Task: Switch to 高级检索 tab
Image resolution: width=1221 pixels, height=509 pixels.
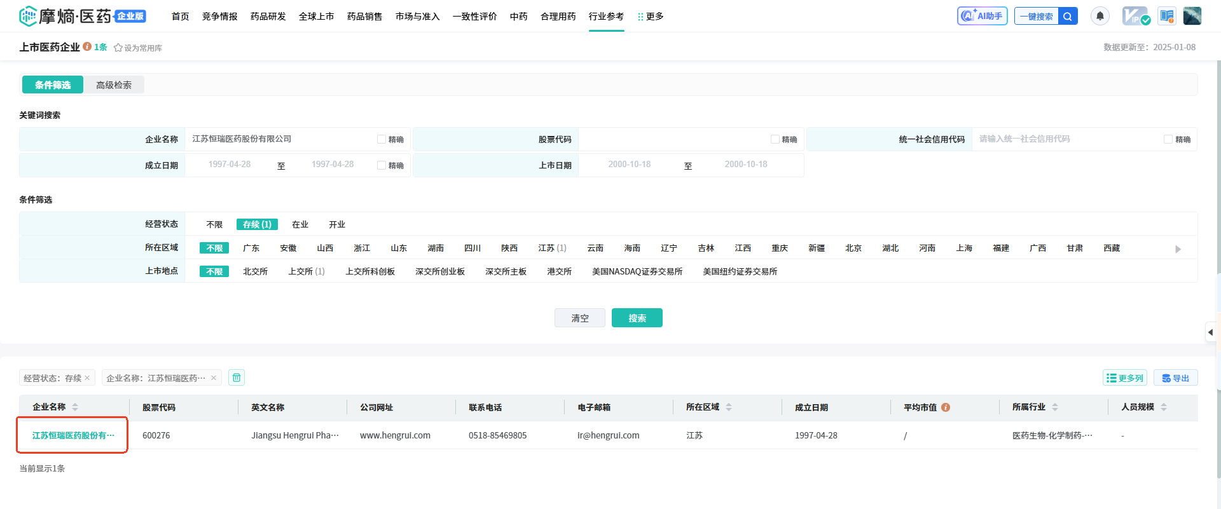Action: [114, 85]
